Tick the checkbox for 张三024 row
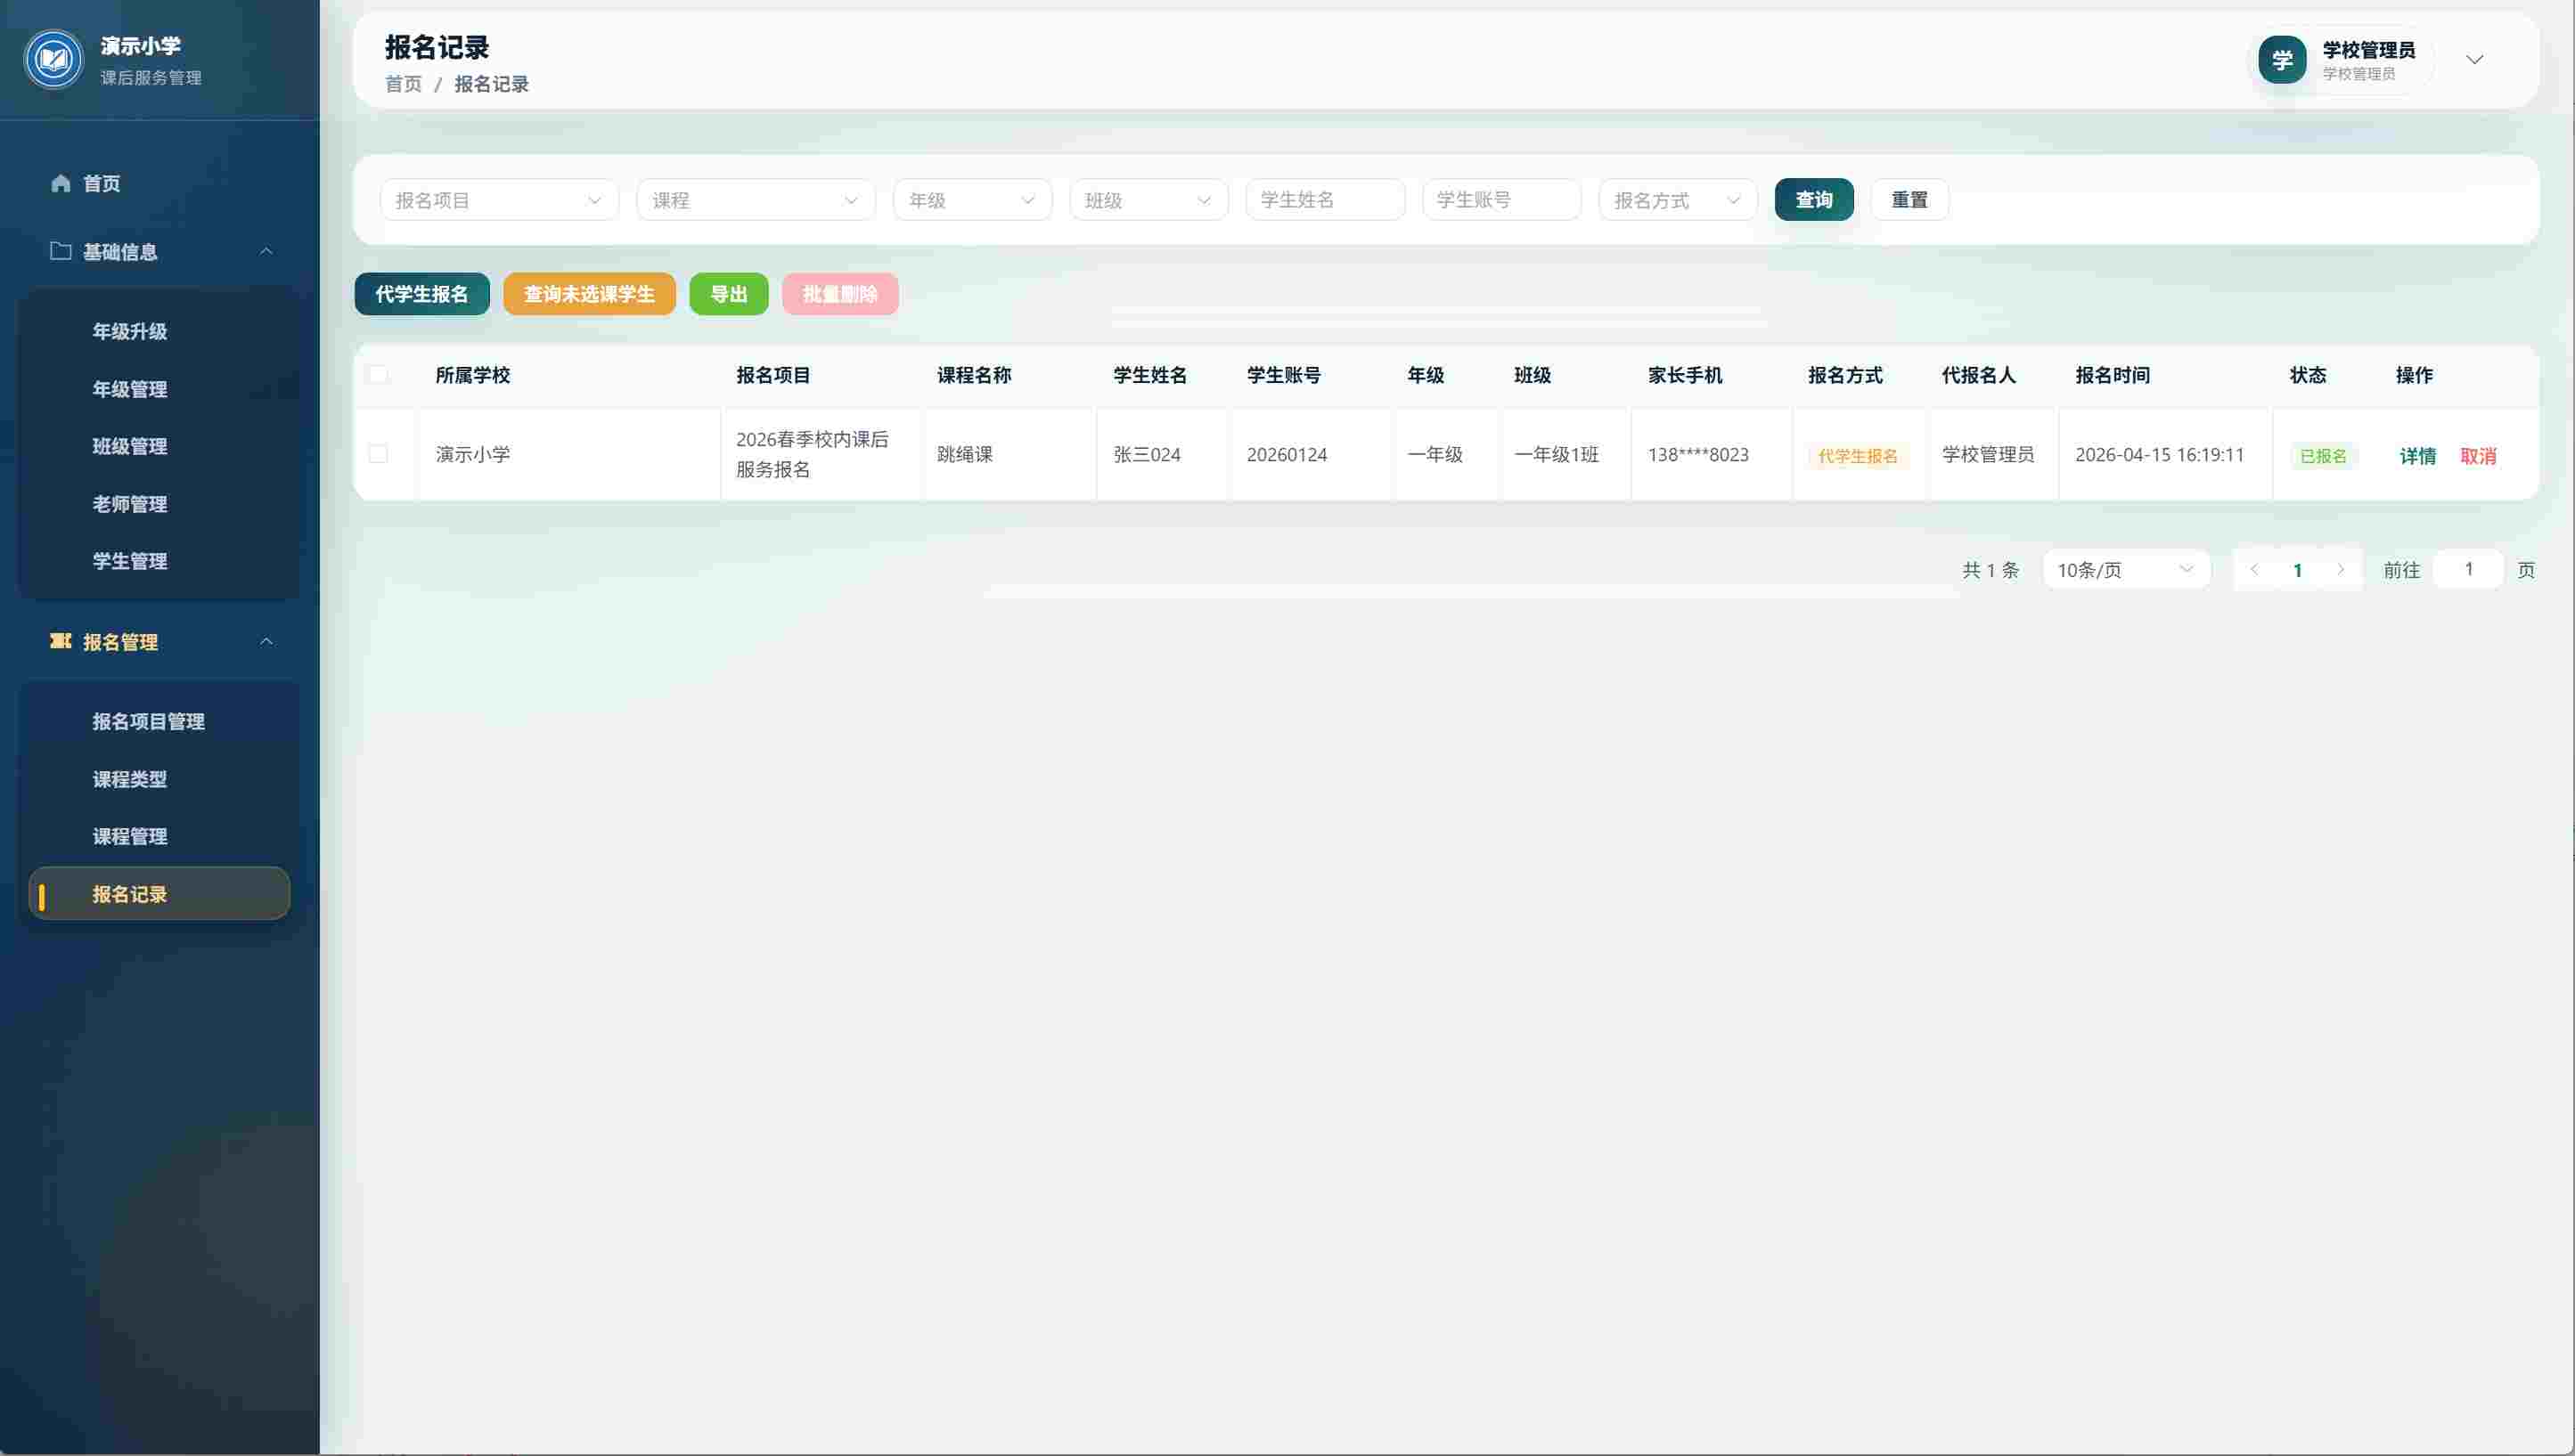2575x1456 pixels. [x=378, y=454]
